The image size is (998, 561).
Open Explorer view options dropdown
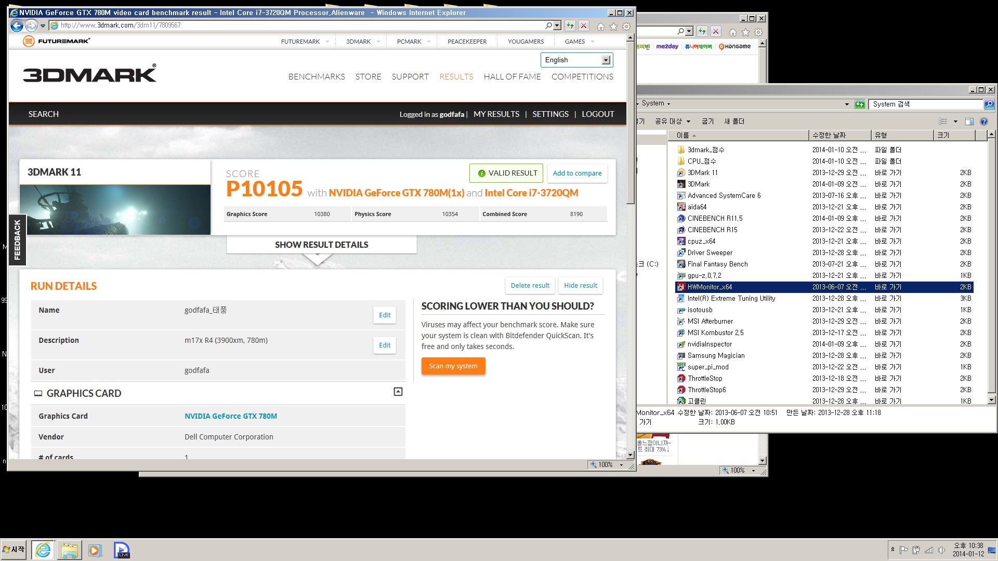[x=955, y=122]
